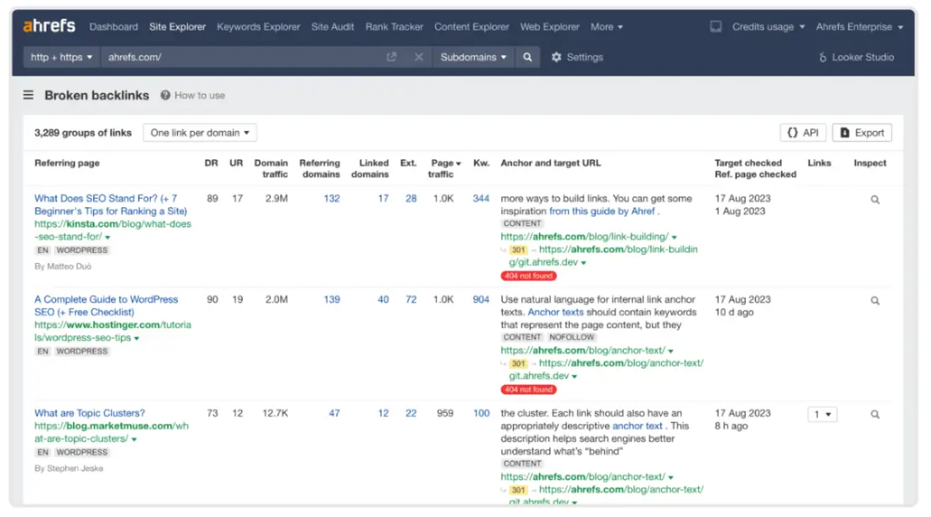The image size is (931, 517).
Task: Open Keywords Explorer
Action: tap(258, 27)
